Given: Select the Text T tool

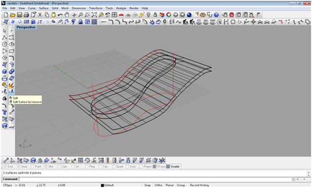Looking at the screenshot, I should (x=4, y=113).
